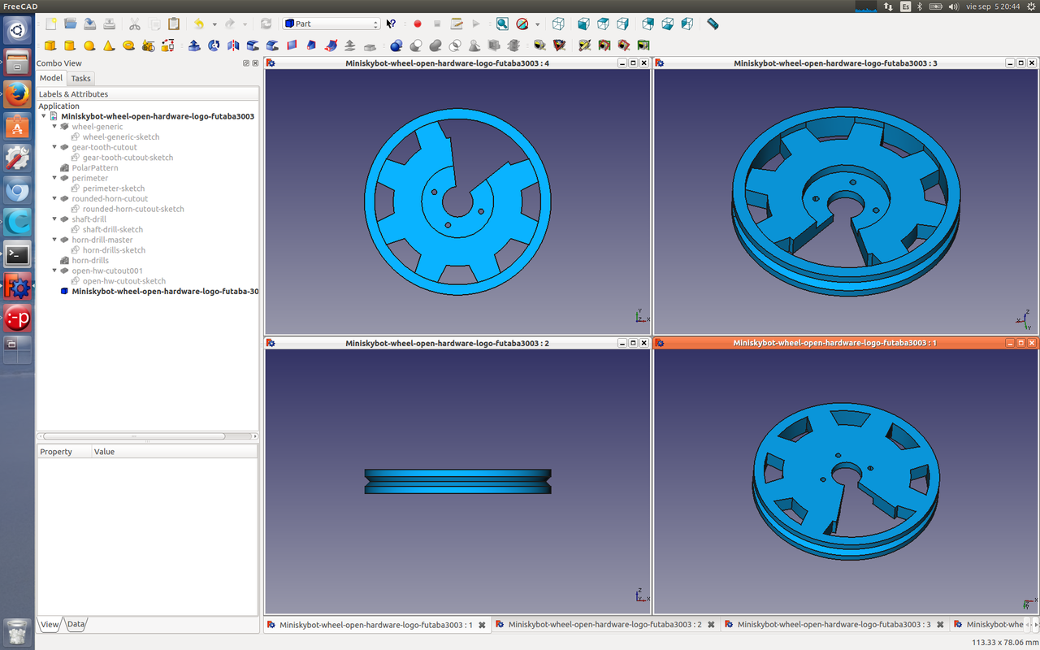Select the Cylinder primitive tool
Viewport: 1040px width, 650px height.
point(70,45)
